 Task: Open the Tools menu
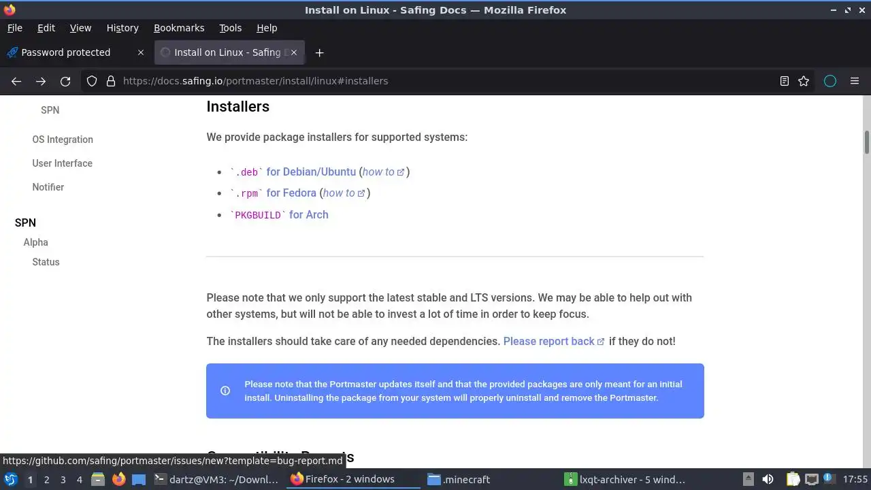point(230,28)
